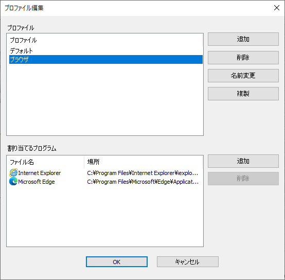Confirm with the OK button
Viewport: 285px width, 280px height.
click(x=116, y=262)
